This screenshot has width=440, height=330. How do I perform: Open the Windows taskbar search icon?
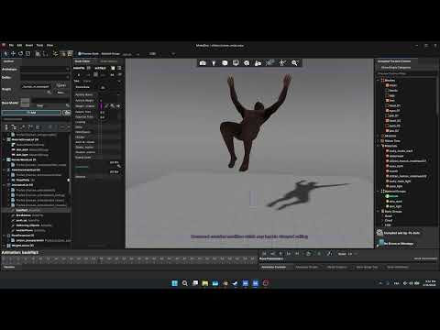click(x=185, y=283)
